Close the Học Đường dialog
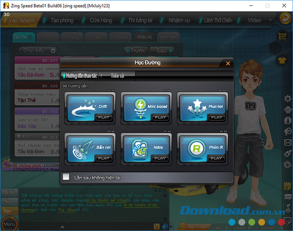Image resolution: width=293 pixels, height=231 pixels. point(228,63)
